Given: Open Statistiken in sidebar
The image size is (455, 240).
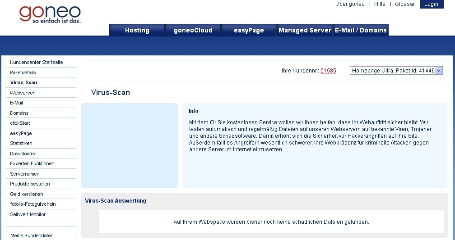Looking at the screenshot, I should point(21,143).
